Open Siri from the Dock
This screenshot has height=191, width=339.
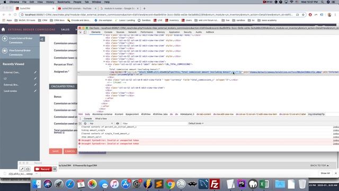point(48,184)
